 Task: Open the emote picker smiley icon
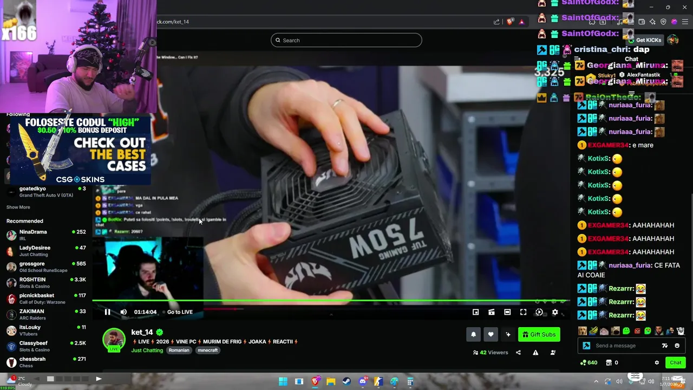point(677,346)
